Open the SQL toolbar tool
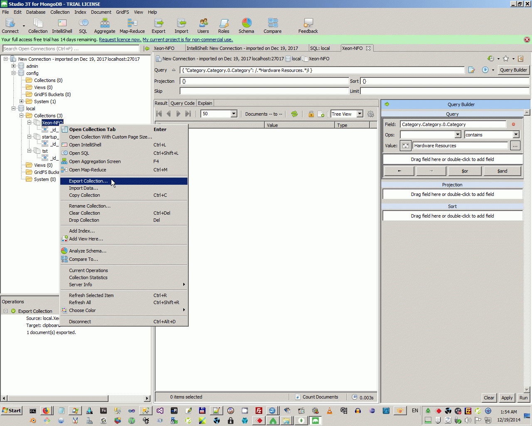532x426 pixels. click(83, 26)
